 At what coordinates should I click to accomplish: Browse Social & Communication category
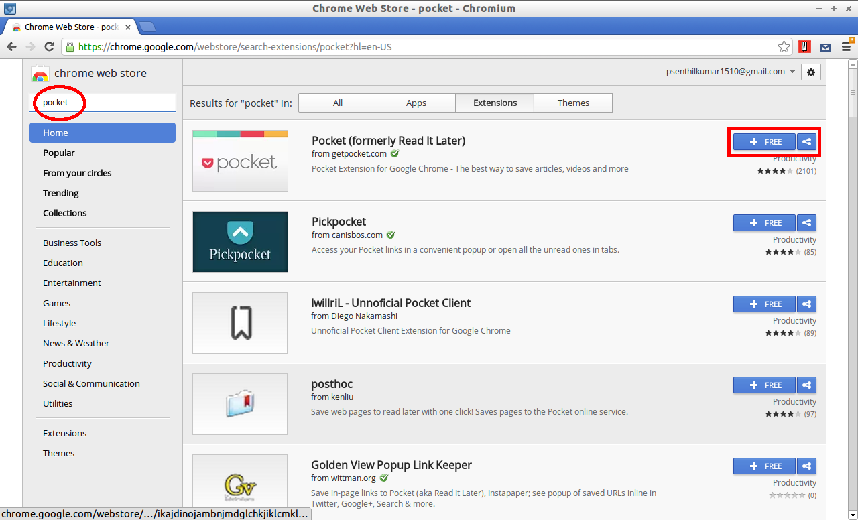91,383
